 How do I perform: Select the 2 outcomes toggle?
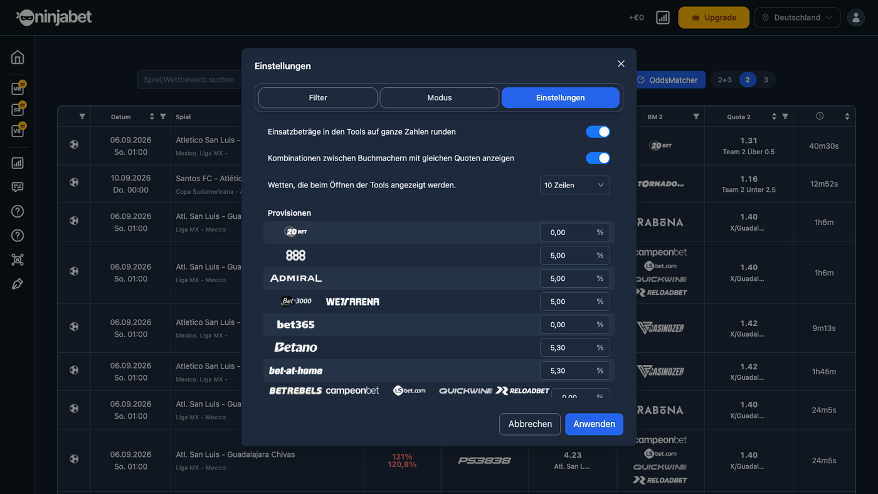(x=748, y=80)
